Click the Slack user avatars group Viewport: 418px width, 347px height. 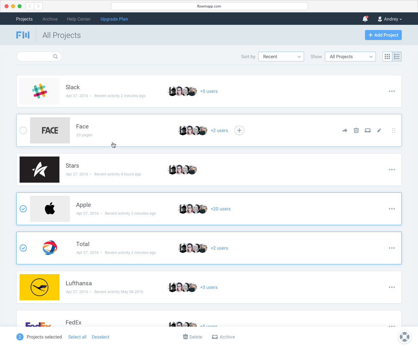point(182,91)
